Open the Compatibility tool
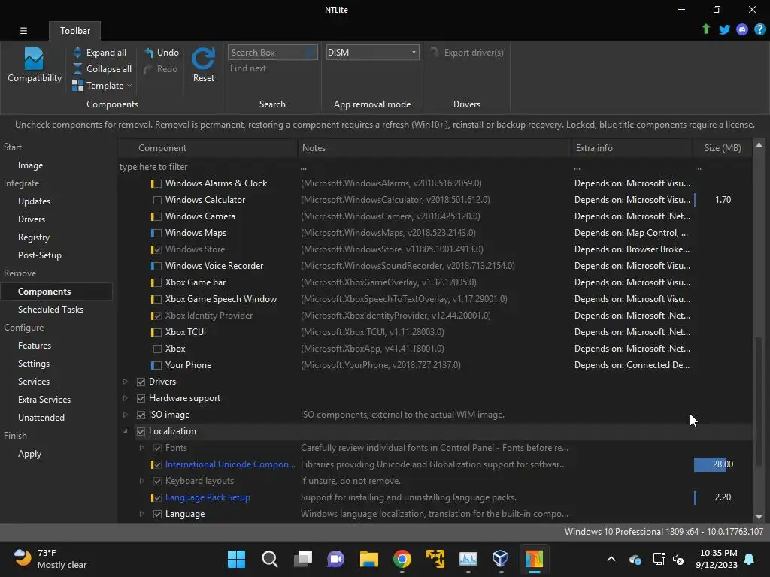The height and width of the screenshot is (577, 770). (x=34, y=65)
